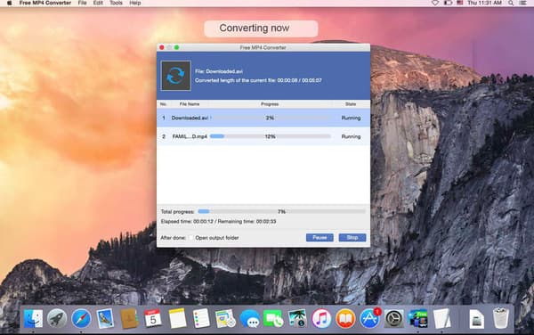Click the green zoom window button
The height and width of the screenshot is (335, 534).
point(176,47)
